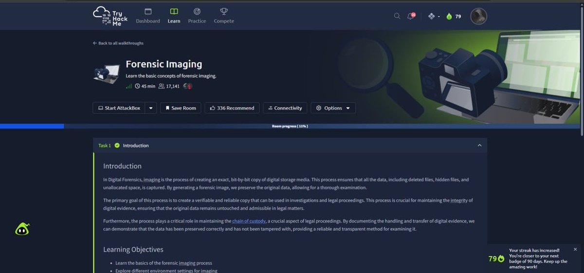
Task: Go to the Practice section
Action: (197, 16)
